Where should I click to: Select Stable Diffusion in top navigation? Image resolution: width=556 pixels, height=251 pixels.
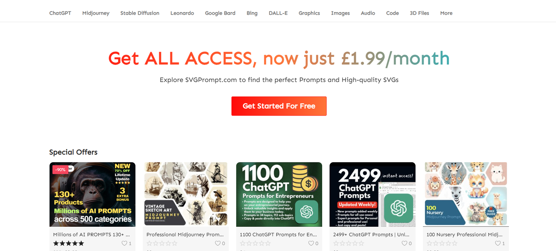[140, 13]
